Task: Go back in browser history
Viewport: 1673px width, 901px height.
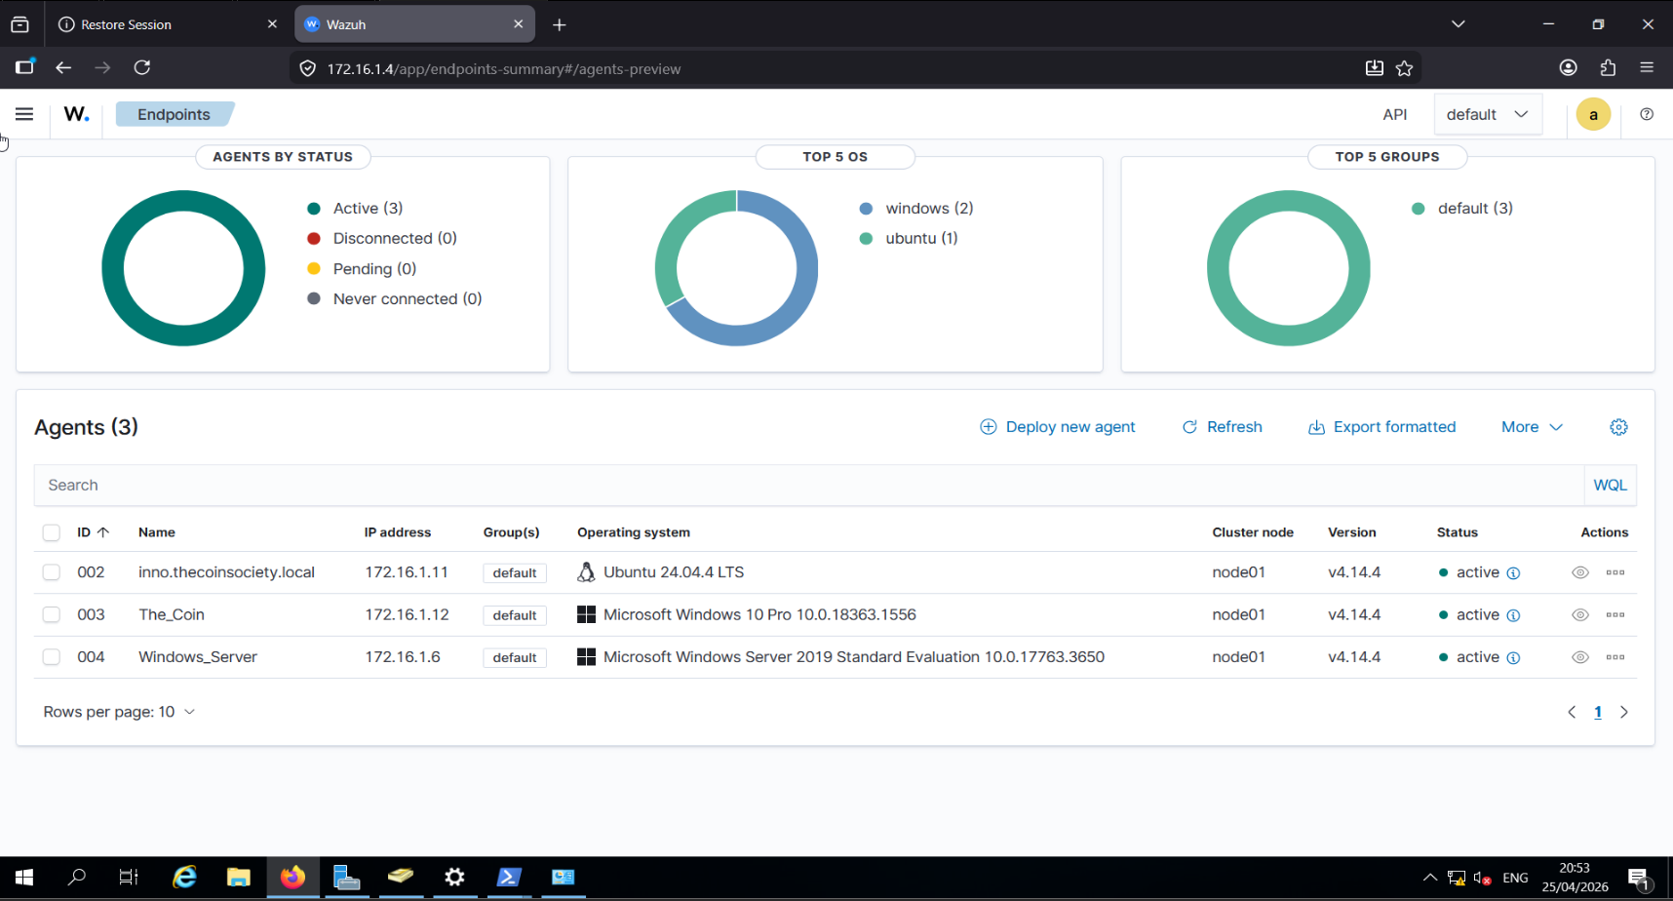Action: pos(63,67)
